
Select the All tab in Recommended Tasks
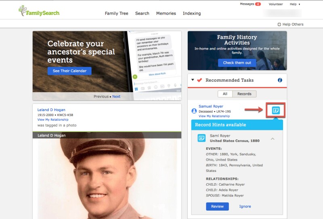coord(225,94)
